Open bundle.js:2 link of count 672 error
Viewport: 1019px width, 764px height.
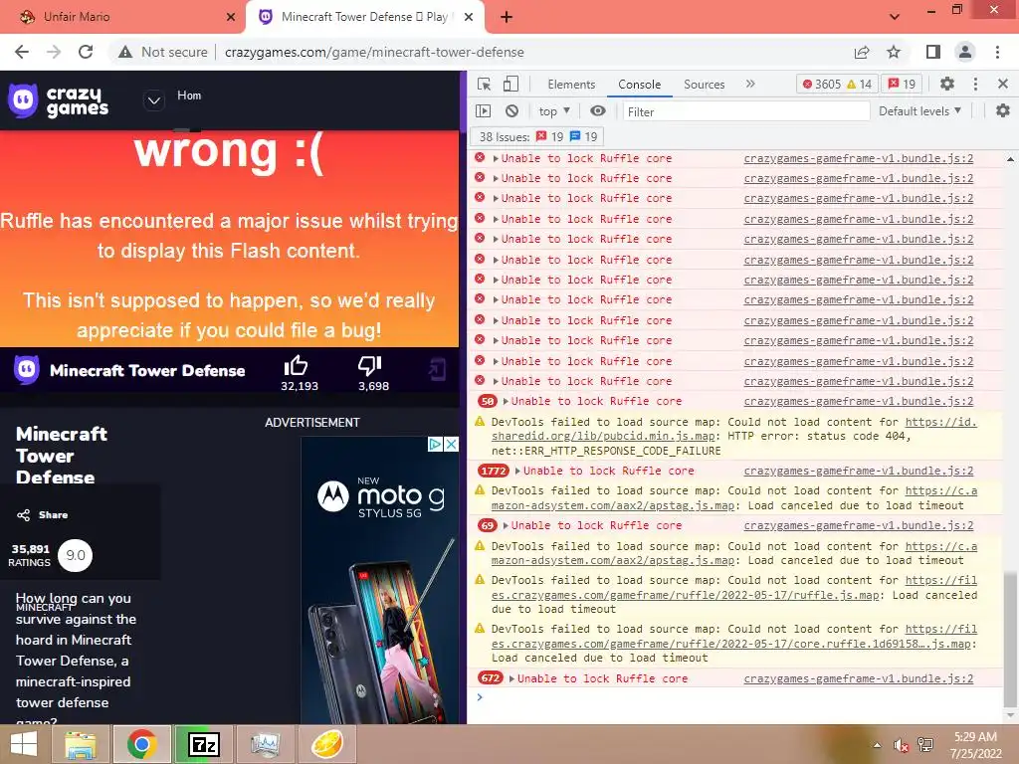point(859,678)
